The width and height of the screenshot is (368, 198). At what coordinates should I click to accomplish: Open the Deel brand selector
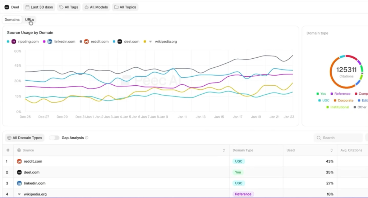click(x=12, y=7)
